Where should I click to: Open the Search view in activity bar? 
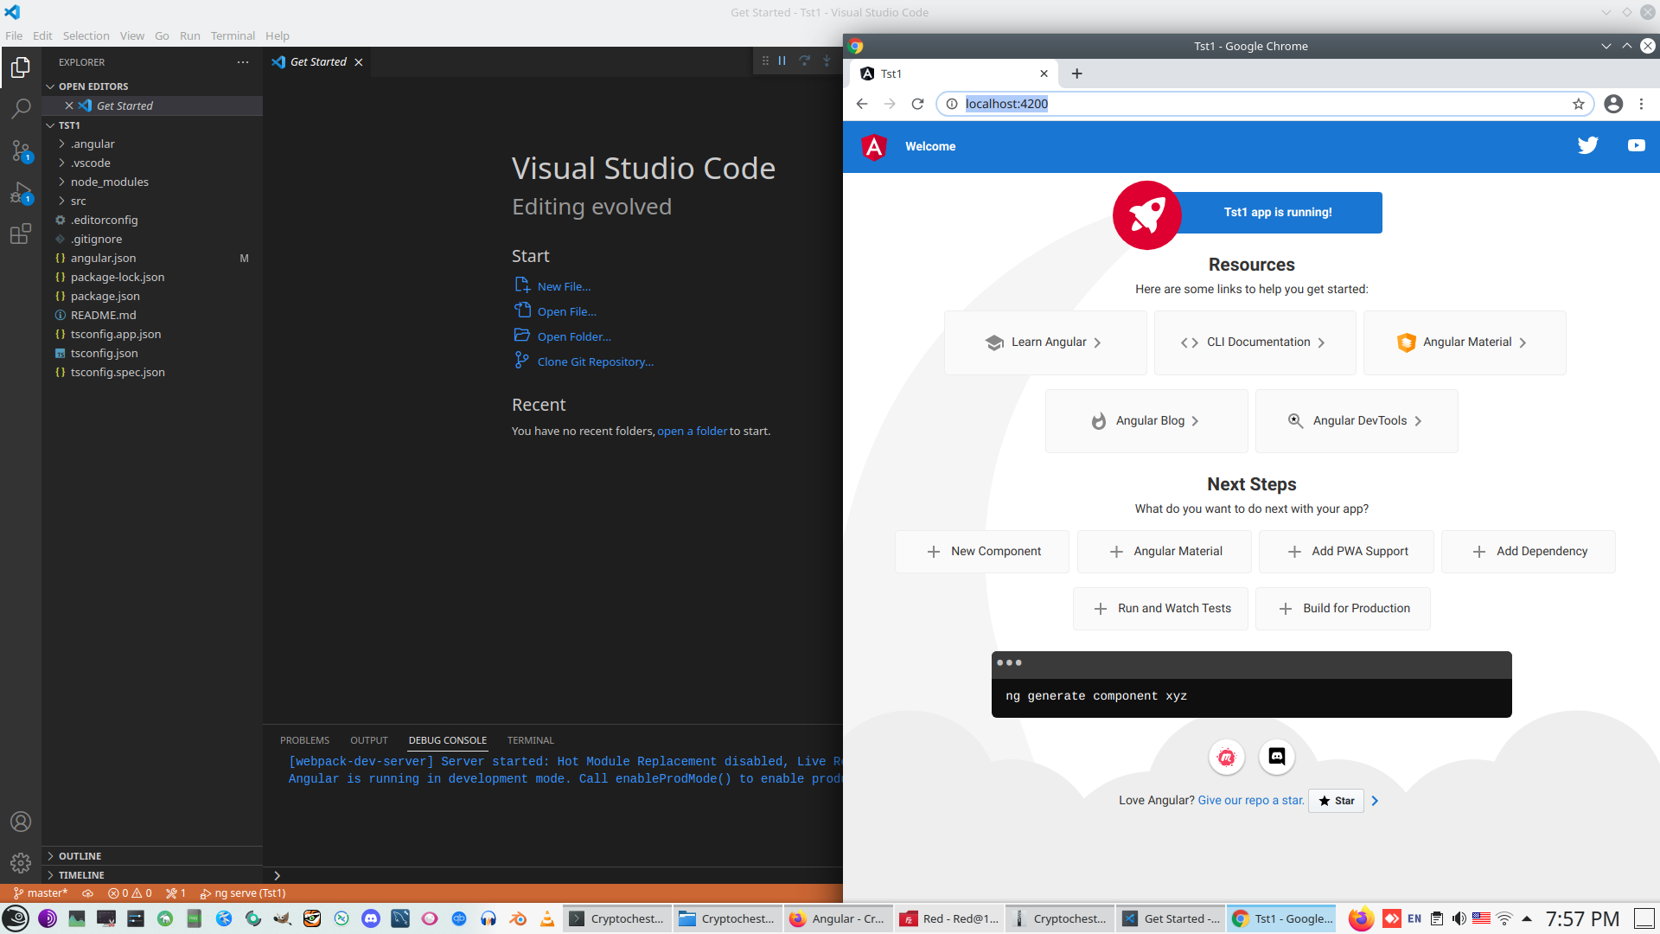point(21,109)
